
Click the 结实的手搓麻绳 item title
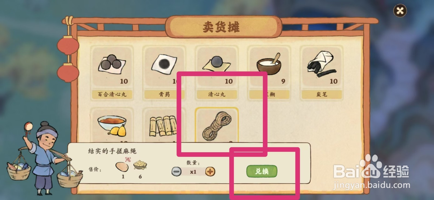pyautogui.click(x=112, y=151)
